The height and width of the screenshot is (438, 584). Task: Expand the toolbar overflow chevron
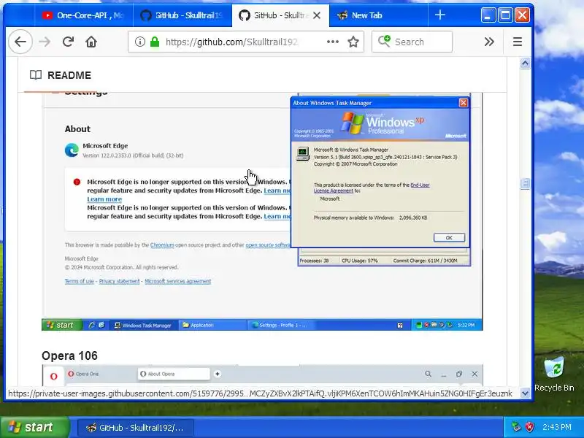click(x=489, y=42)
